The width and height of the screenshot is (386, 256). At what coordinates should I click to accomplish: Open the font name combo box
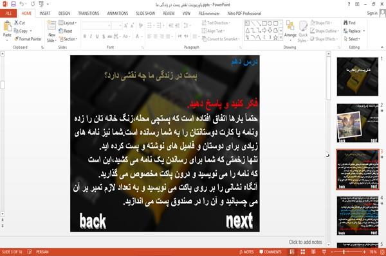96,26
